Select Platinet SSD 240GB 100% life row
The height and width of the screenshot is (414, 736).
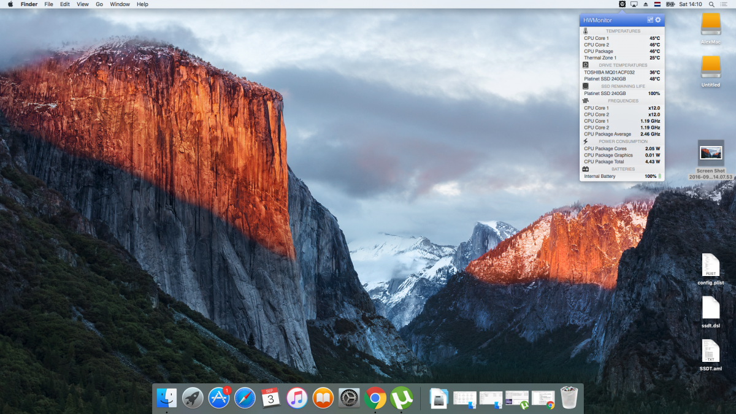tap(622, 94)
